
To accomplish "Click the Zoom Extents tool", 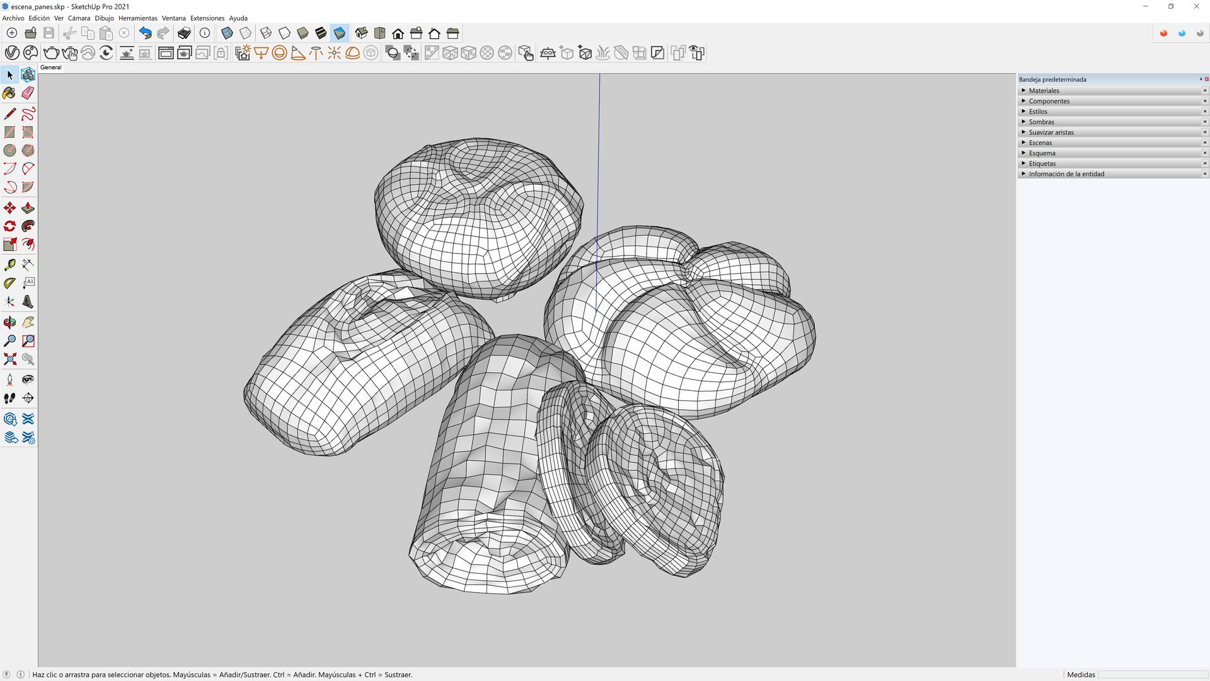I will coord(9,359).
